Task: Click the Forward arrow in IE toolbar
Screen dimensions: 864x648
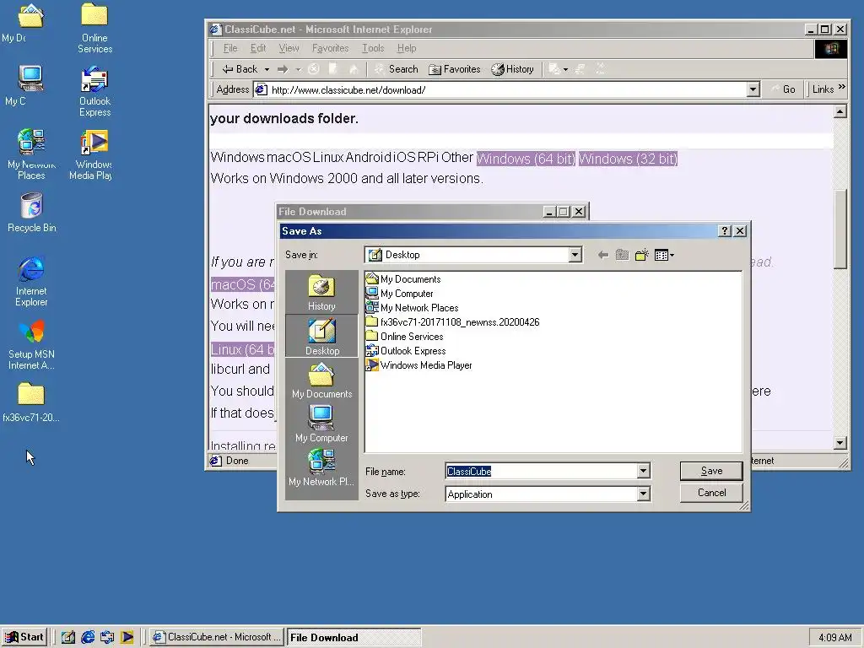Action: (x=283, y=69)
